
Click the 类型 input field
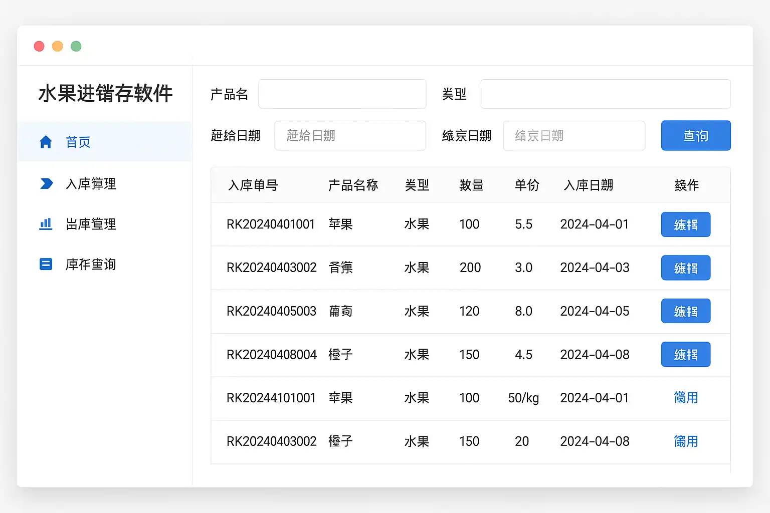click(605, 94)
